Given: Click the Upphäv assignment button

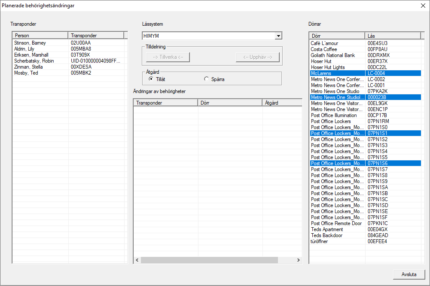Looking at the screenshot, I should pyautogui.click(x=258, y=57).
